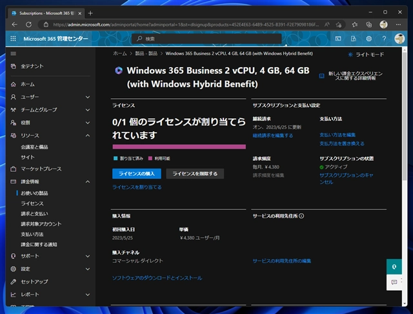Click the ライセンスを削除する button
The height and width of the screenshot is (314, 413).
195,174
